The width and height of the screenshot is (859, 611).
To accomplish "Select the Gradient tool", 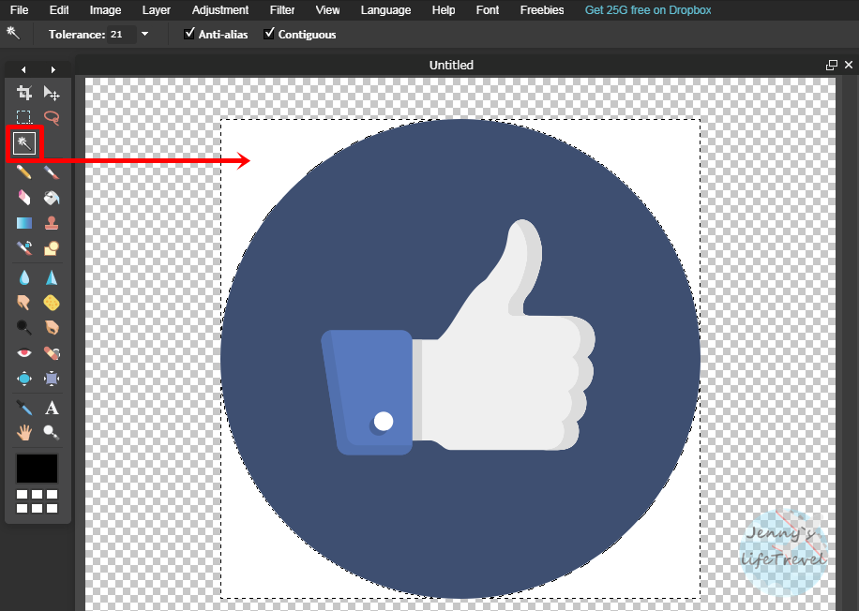I will tap(23, 223).
